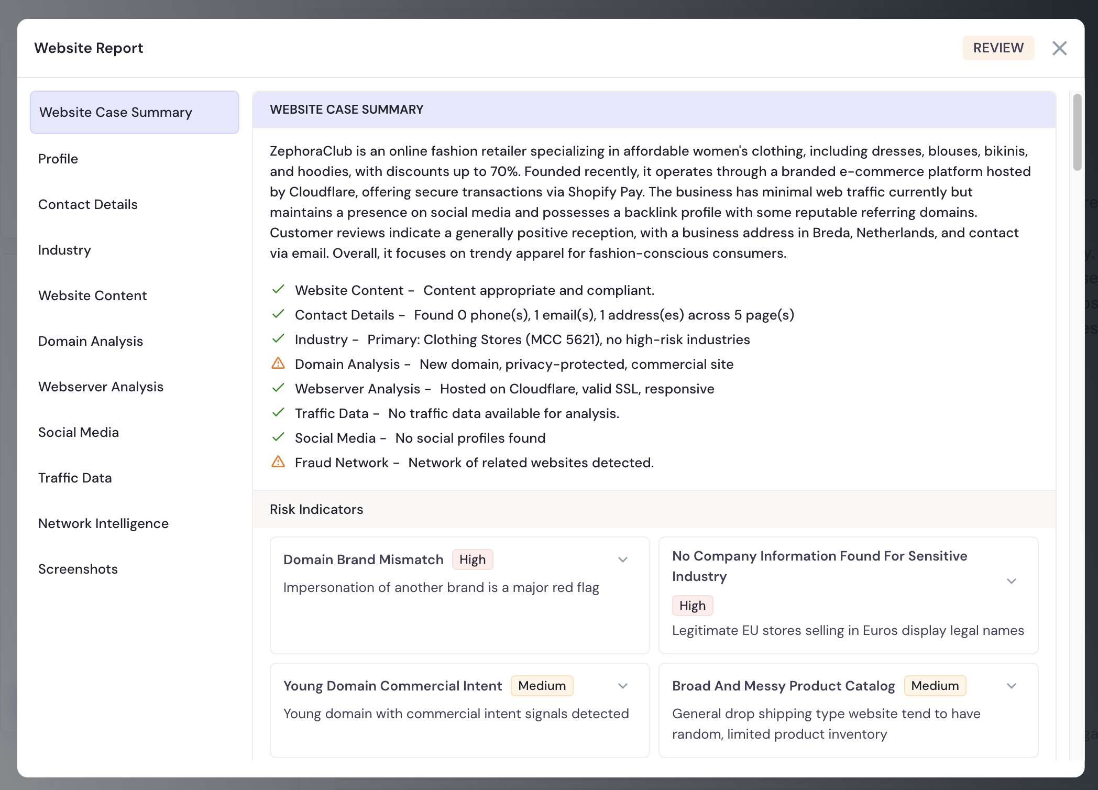Click the REVIEW status button
The height and width of the screenshot is (790, 1098).
[x=998, y=48]
